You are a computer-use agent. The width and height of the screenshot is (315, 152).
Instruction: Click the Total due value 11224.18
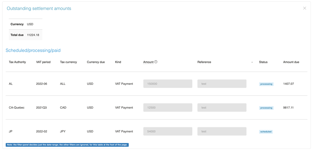click(33, 35)
